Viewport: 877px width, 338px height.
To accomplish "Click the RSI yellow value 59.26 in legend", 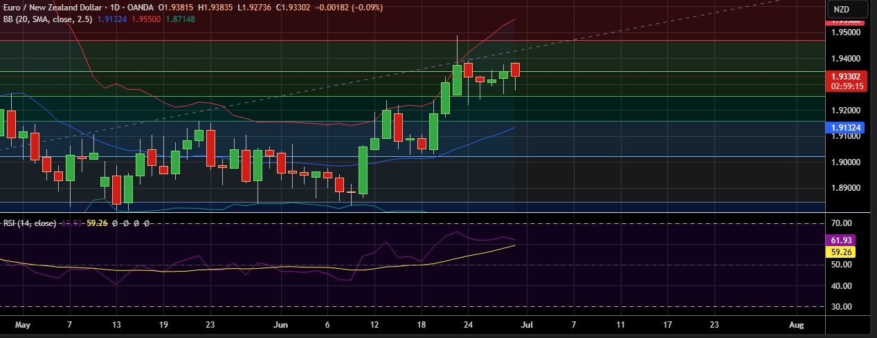I will pyautogui.click(x=98, y=223).
